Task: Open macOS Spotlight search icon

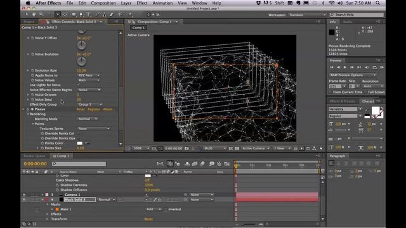Action: 378,3
